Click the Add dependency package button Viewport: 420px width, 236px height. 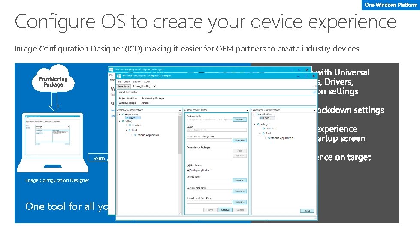(x=240, y=151)
